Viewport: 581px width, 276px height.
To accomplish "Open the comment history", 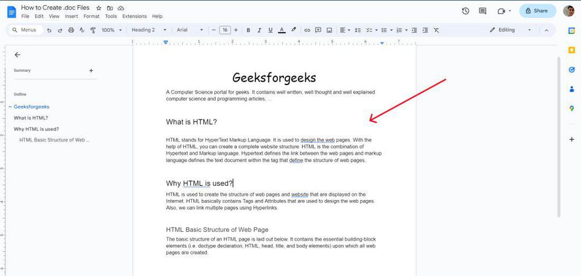I will [x=482, y=11].
